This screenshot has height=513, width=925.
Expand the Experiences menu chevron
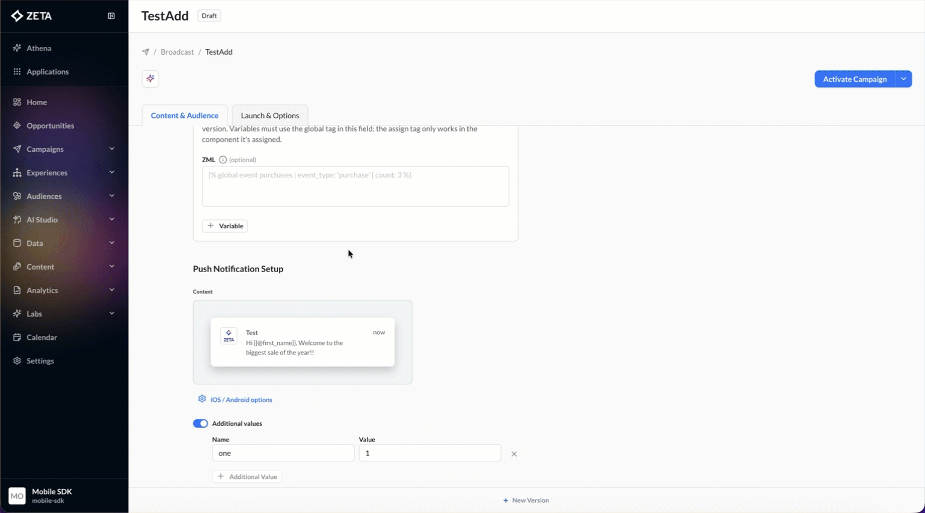tap(112, 172)
